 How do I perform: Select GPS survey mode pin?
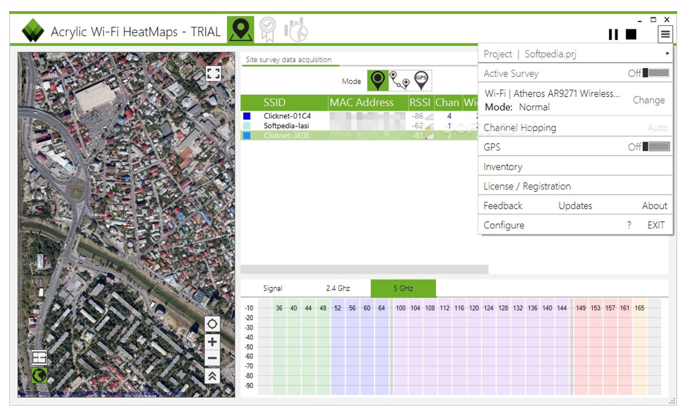pos(421,81)
